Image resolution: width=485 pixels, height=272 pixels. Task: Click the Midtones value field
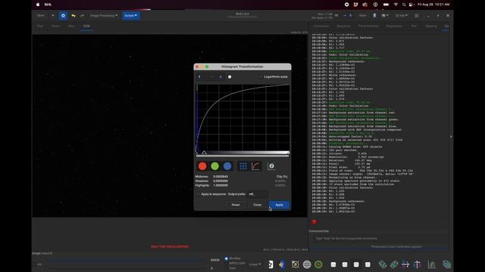click(221, 177)
